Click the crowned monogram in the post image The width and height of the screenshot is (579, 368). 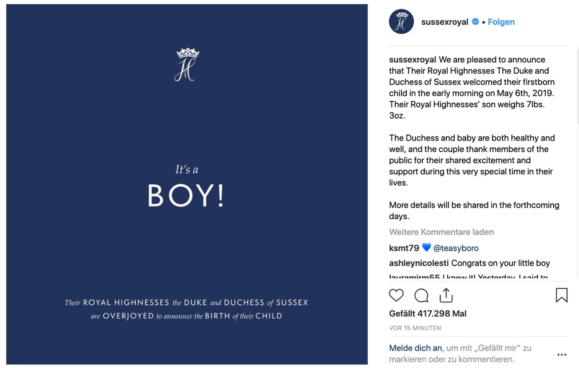tap(187, 65)
